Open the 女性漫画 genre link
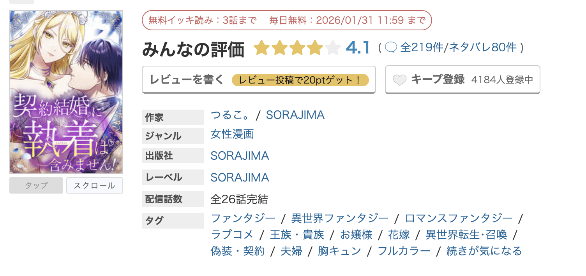The height and width of the screenshot is (276, 586). point(232,135)
